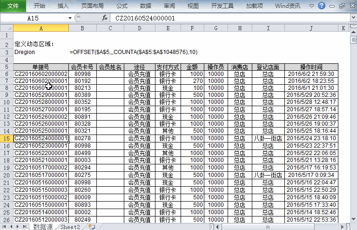Click the horizontal scrollbar thumb

[x=268, y=227]
